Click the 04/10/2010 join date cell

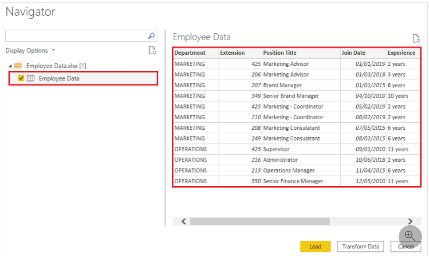tap(363, 96)
